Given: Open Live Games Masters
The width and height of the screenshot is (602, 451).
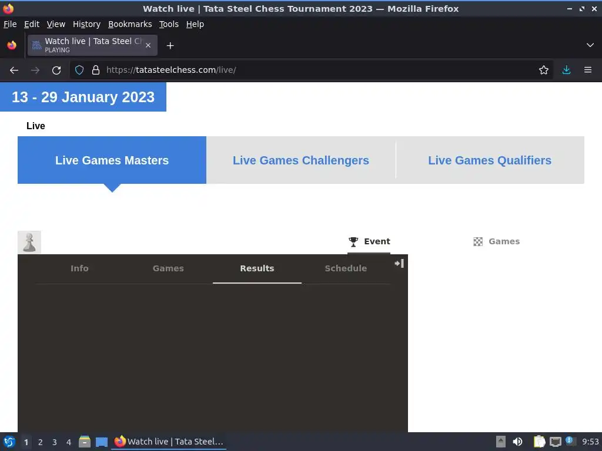Looking at the screenshot, I should click(x=112, y=160).
